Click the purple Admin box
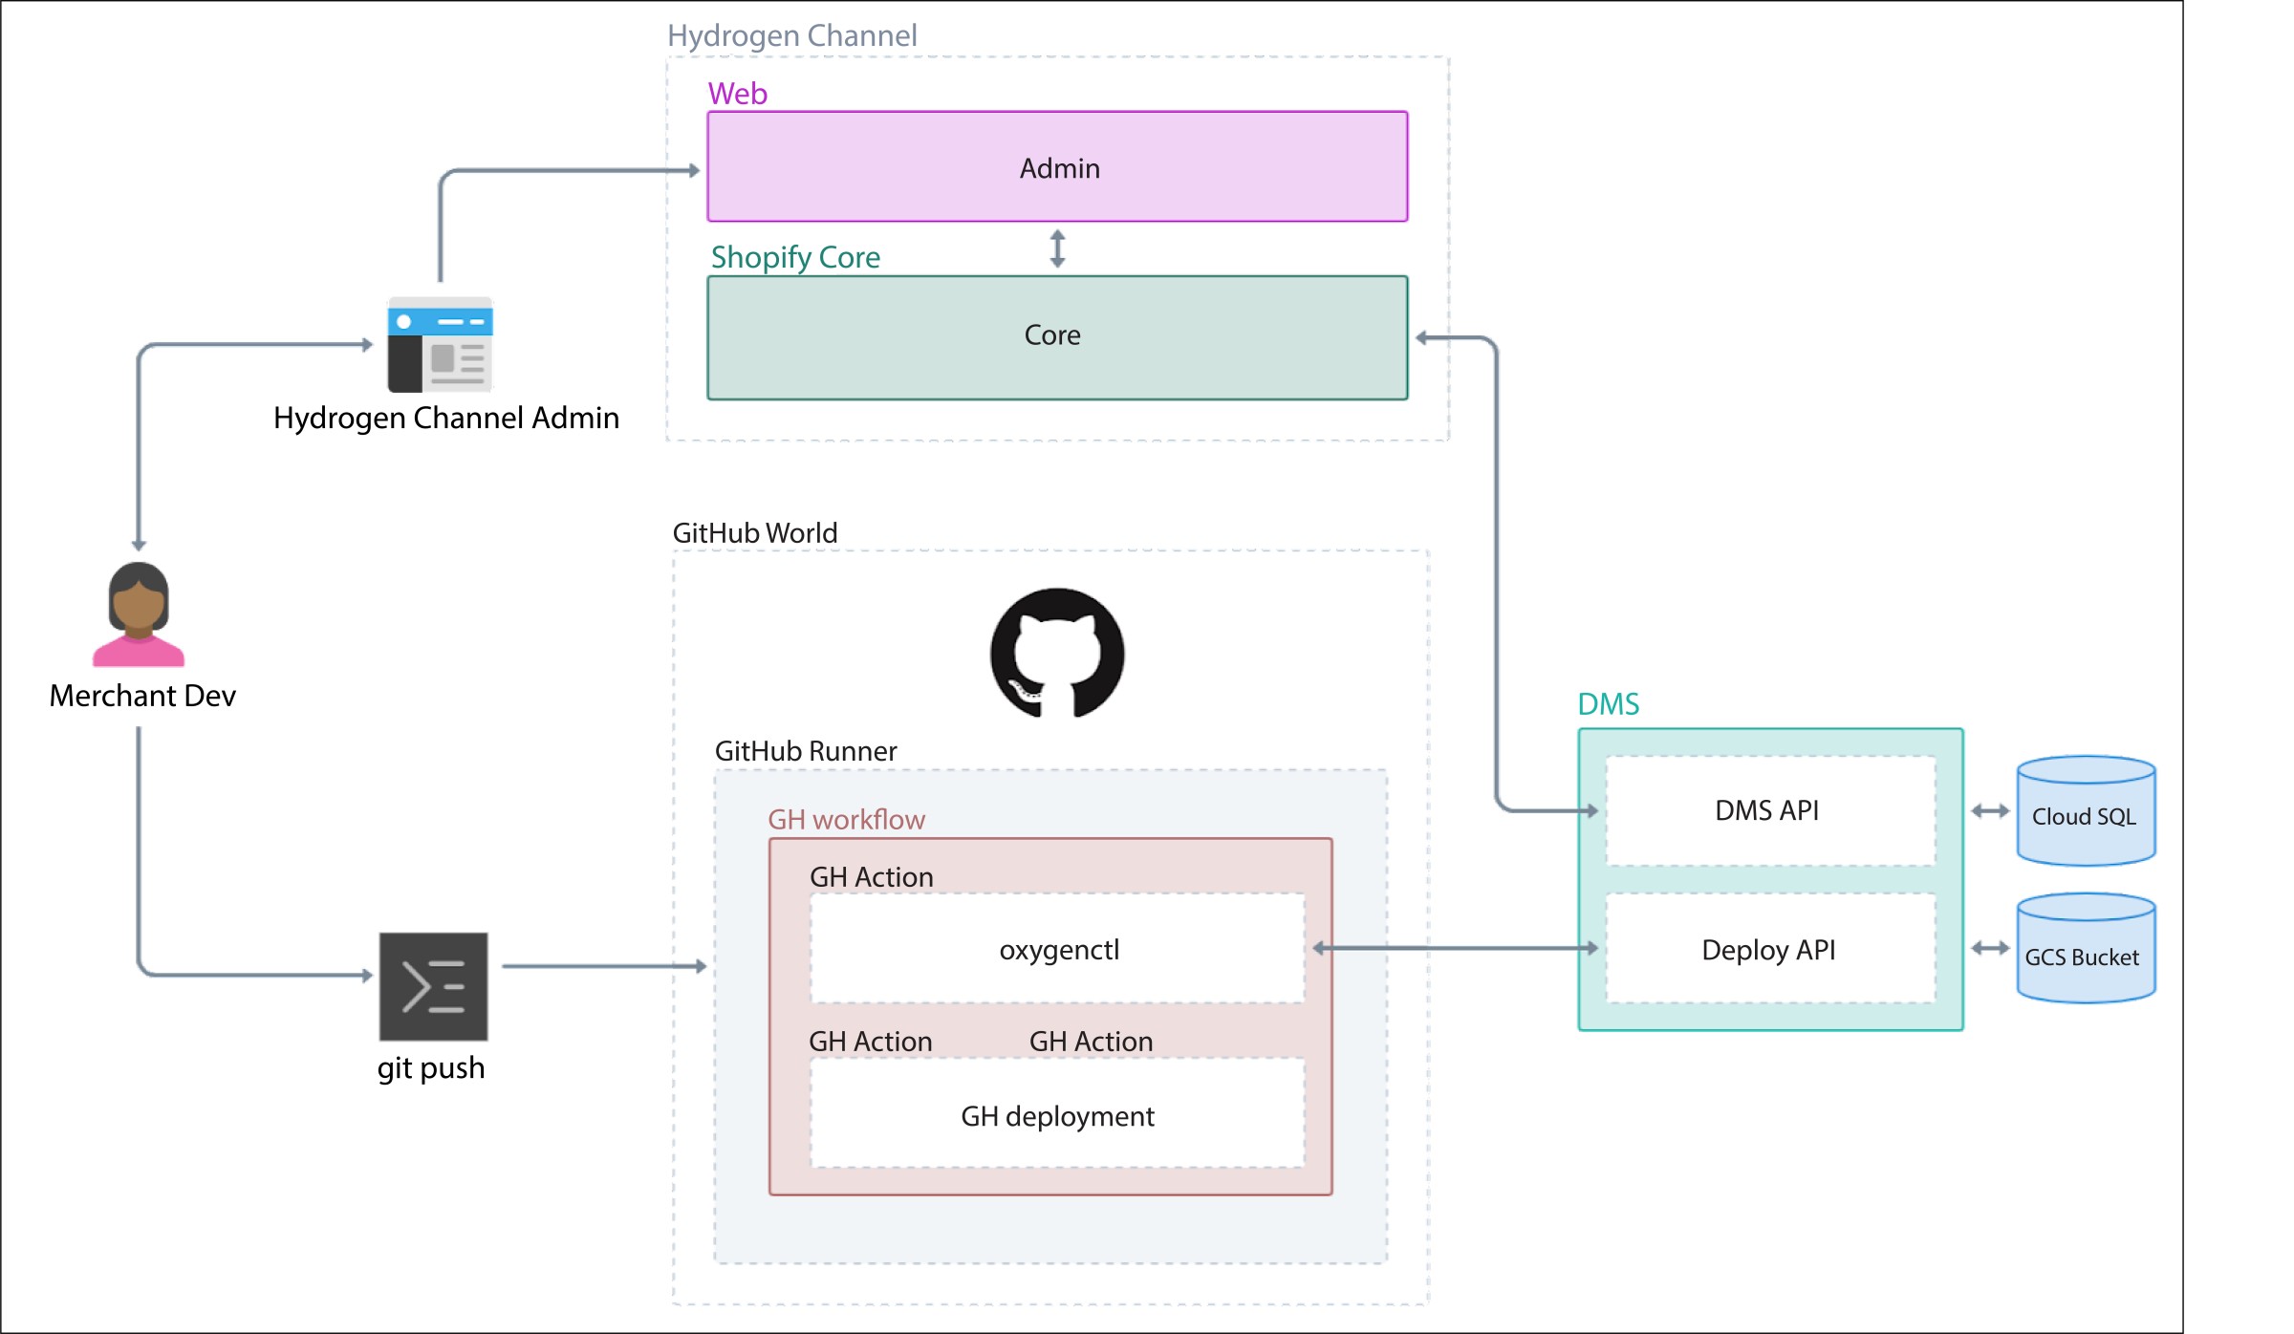2294x1334 pixels. pyautogui.click(x=1057, y=166)
